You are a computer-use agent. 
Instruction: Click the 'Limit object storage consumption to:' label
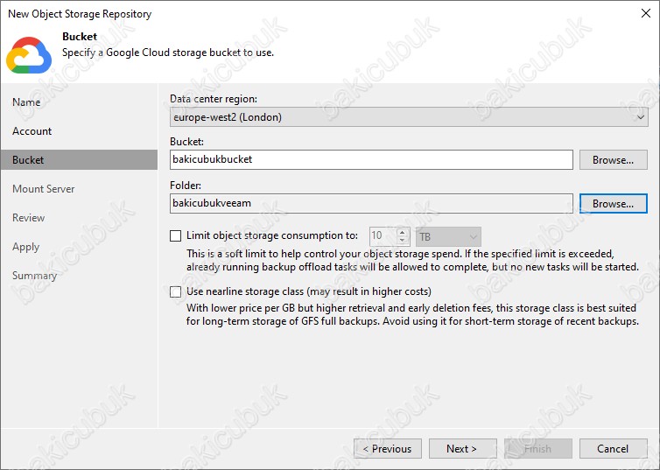pyautogui.click(x=272, y=235)
